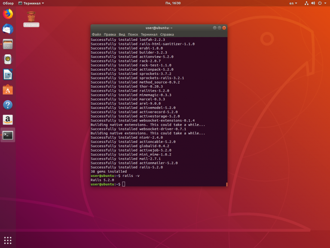Open the Amazon launcher in the dock
330x248 pixels.
coord(8,120)
